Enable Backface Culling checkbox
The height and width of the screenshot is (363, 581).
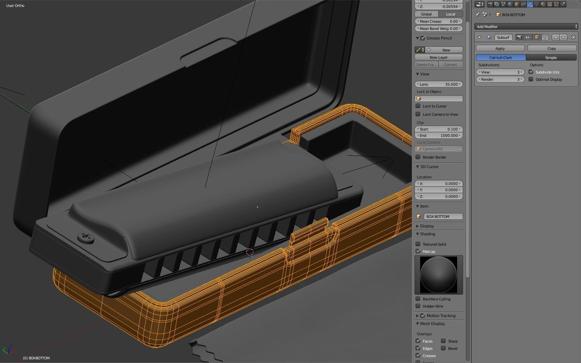[418, 299]
